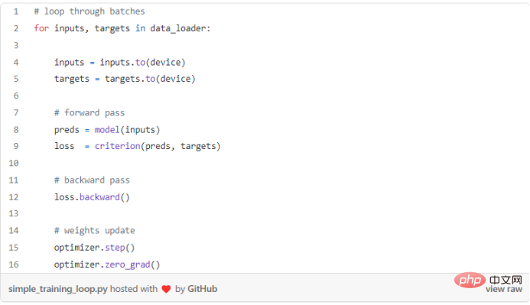Click the criterion function call text
Image resolution: width=530 pixels, height=305 pixels.
[117, 146]
